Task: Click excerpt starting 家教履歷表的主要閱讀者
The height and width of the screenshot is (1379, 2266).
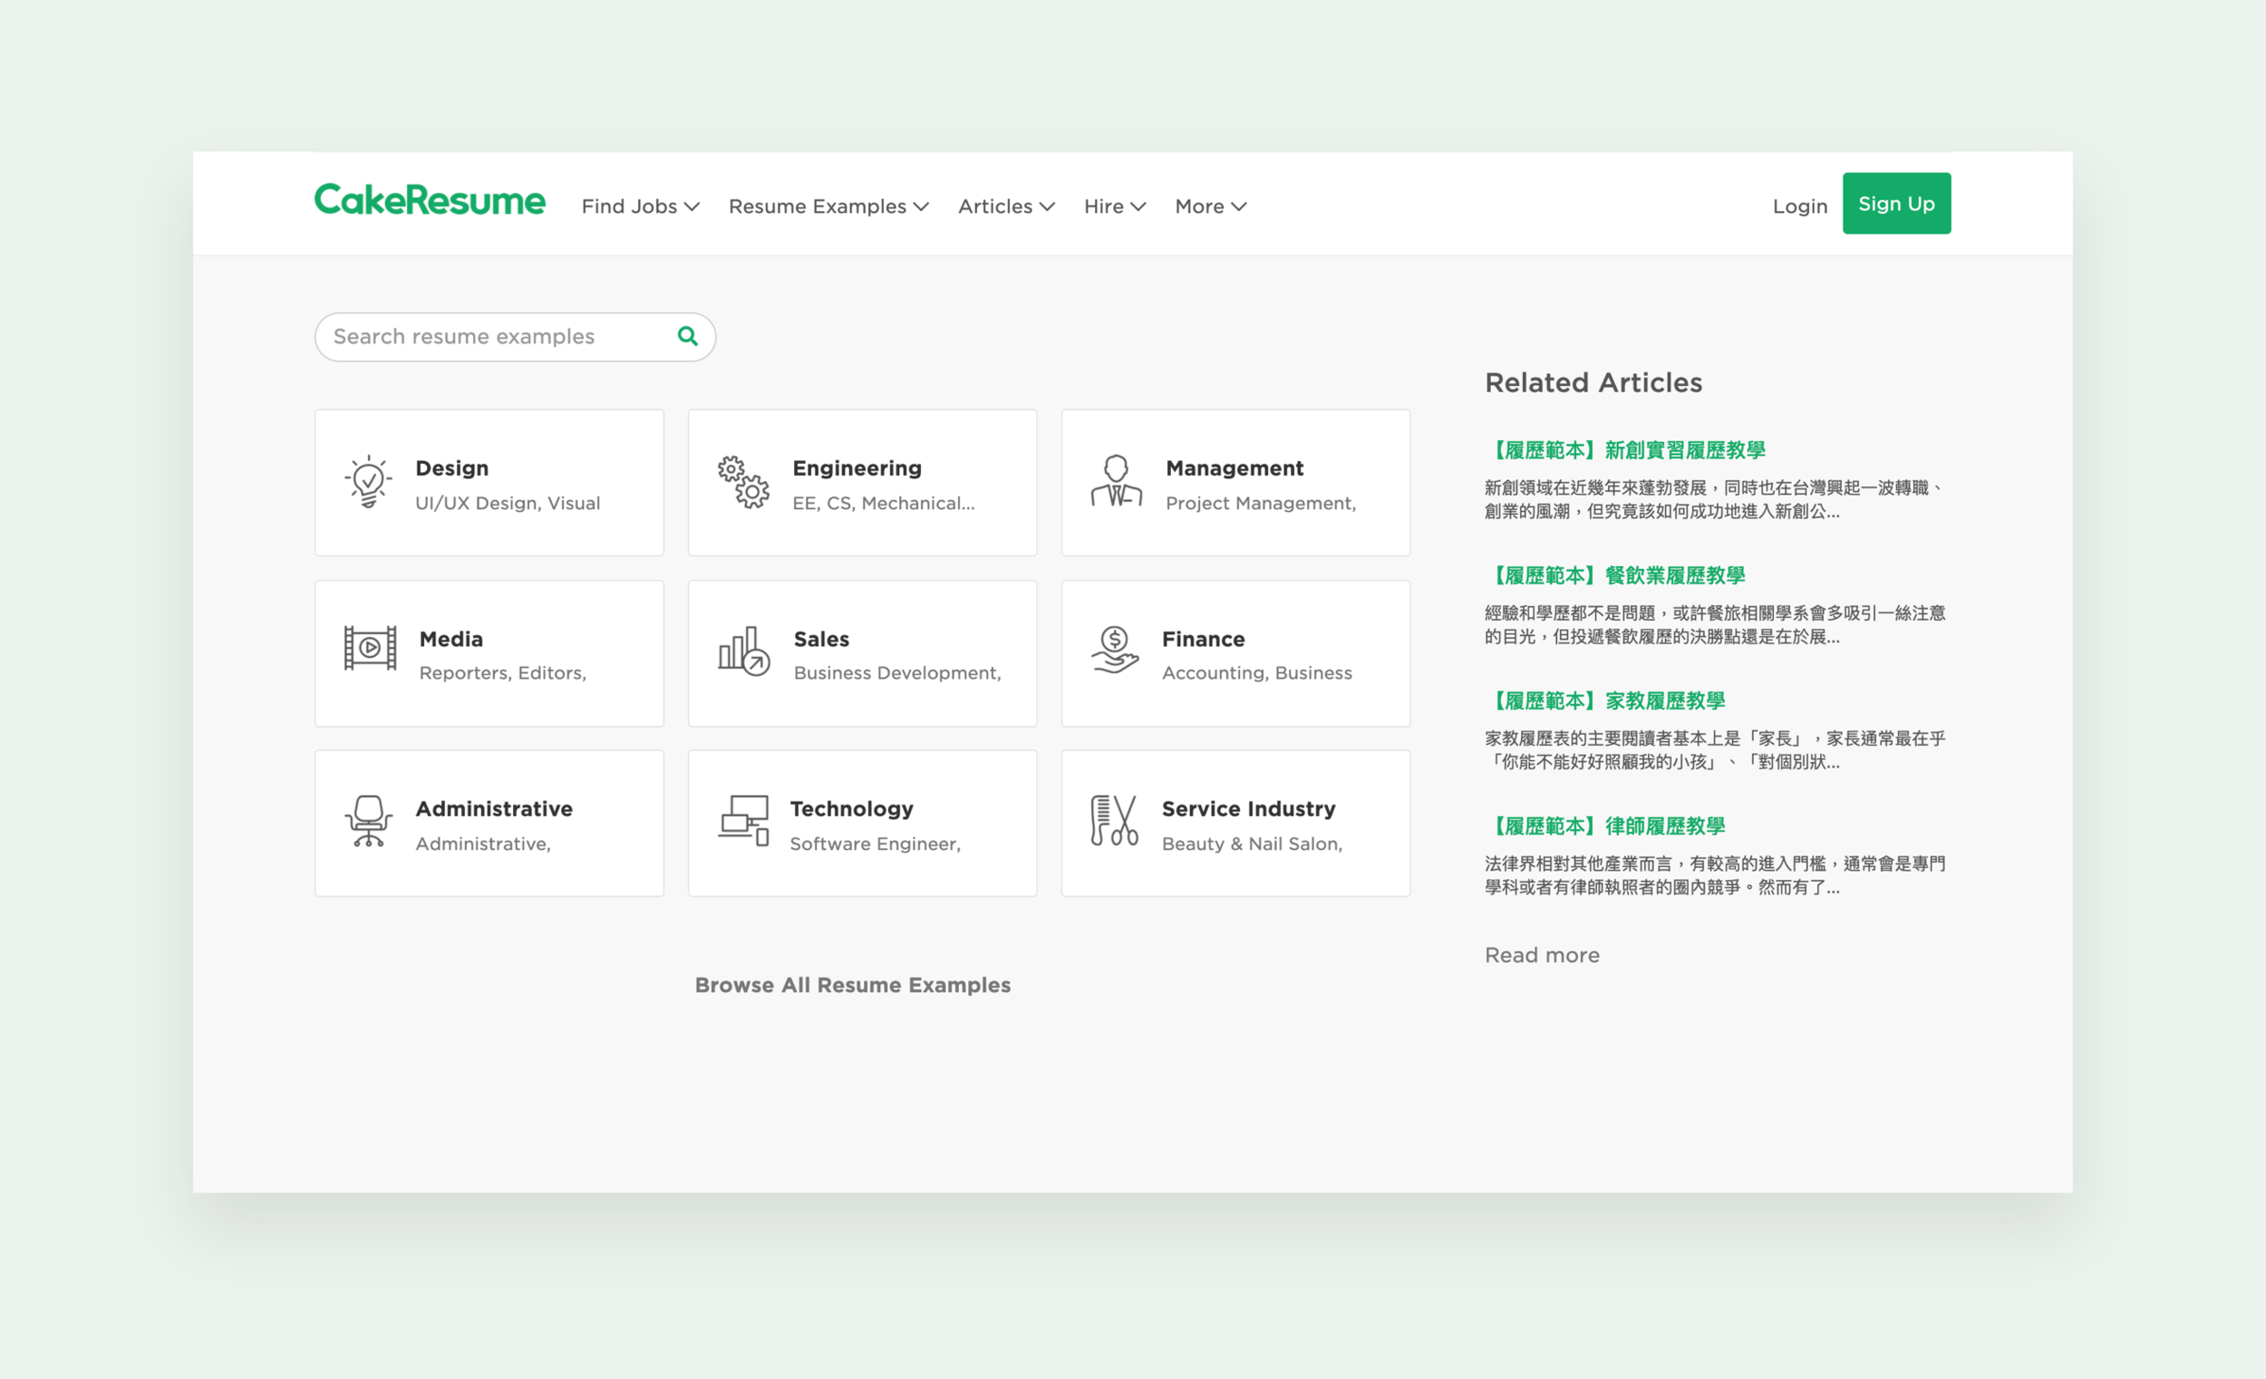Action: [x=1714, y=750]
